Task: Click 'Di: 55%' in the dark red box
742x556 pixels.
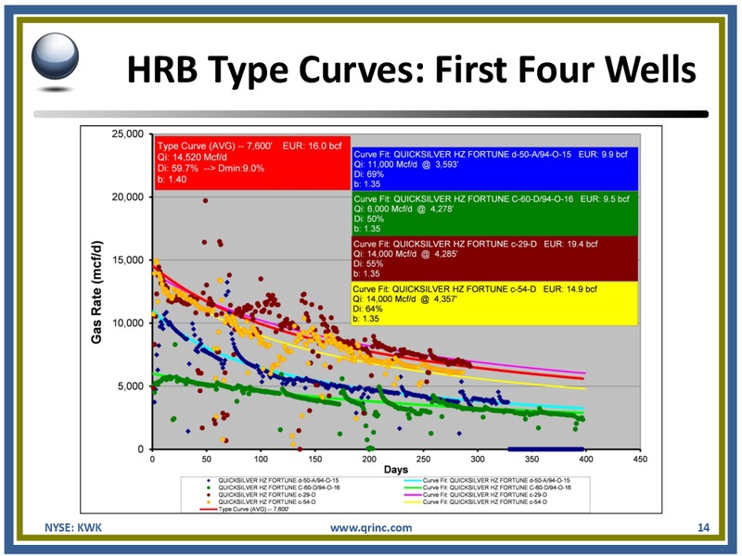Action: click(x=367, y=264)
